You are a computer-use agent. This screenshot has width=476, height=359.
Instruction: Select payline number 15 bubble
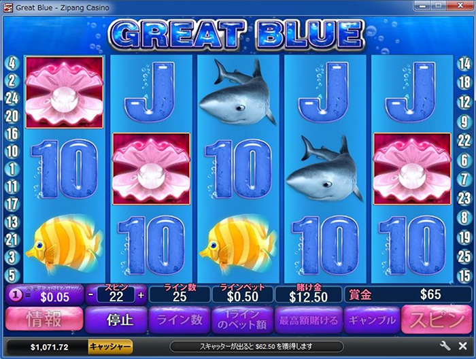click(x=464, y=275)
